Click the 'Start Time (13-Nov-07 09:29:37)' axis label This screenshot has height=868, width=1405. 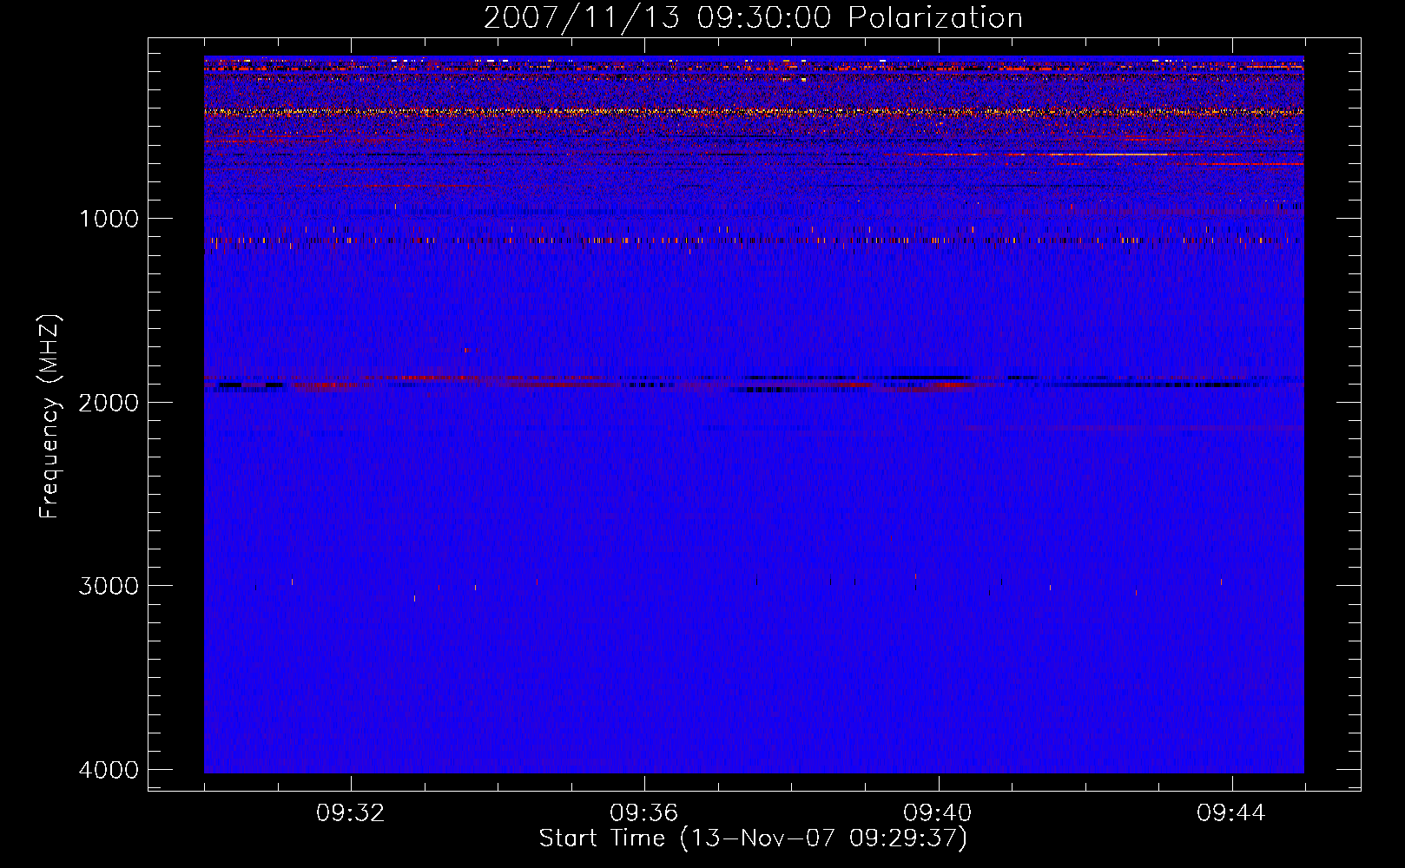pyautogui.click(x=753, y=838)
